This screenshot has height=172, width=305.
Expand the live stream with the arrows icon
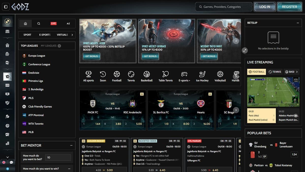245,50
